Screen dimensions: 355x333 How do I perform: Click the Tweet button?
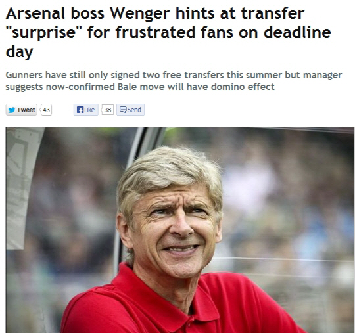click(22, 110)
